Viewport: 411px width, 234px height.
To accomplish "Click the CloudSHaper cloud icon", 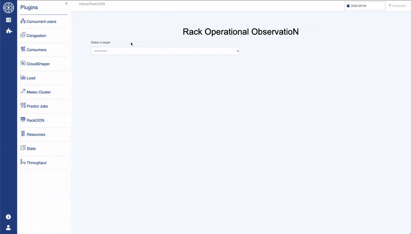I will pos(23,63).
